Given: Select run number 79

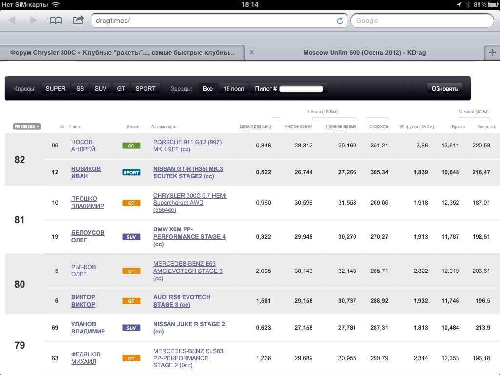Looking at the screenshot, I should (20, 345).
